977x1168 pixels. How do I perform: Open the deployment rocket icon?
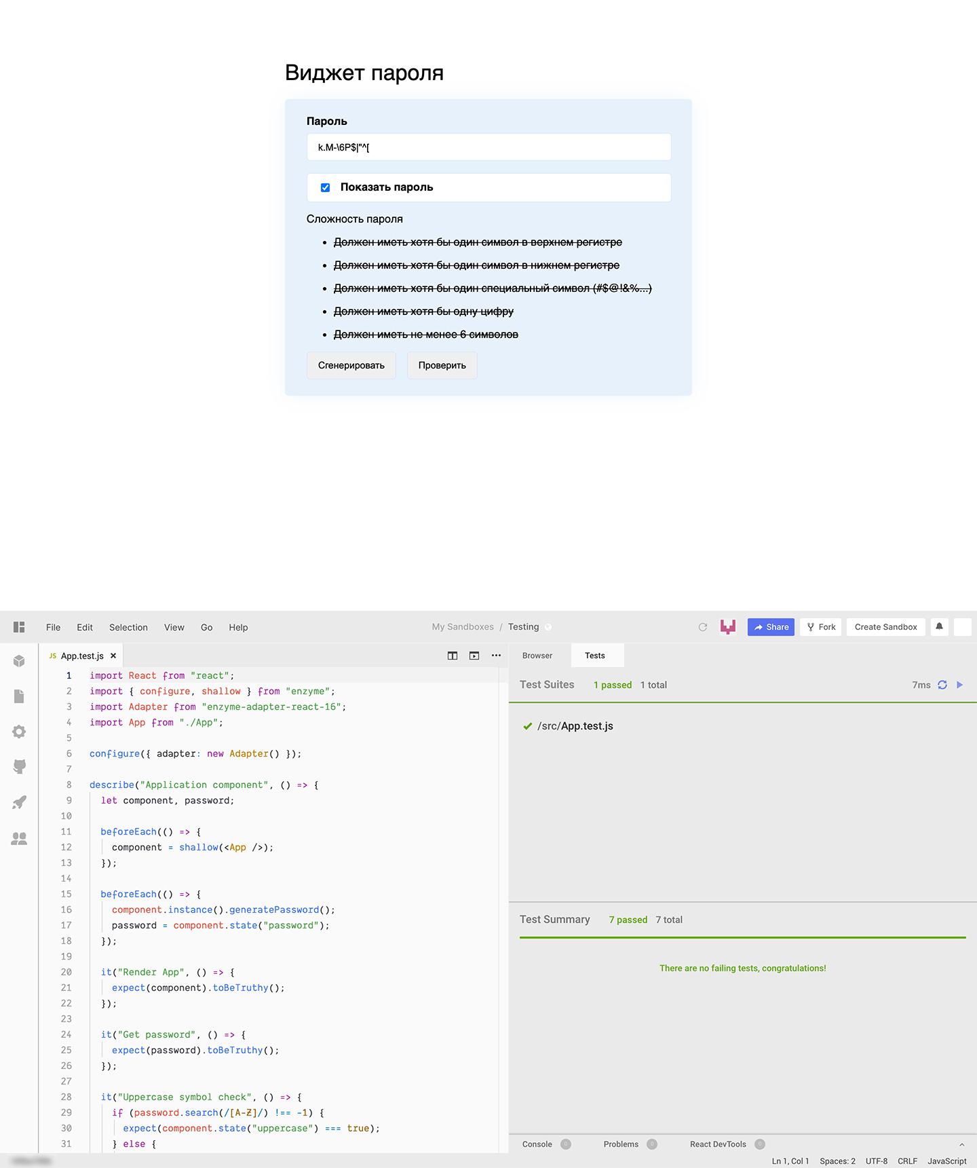(x=19, y=802)
